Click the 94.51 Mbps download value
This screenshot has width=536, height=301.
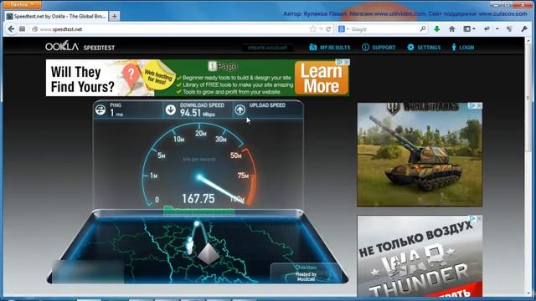point(198,113)
